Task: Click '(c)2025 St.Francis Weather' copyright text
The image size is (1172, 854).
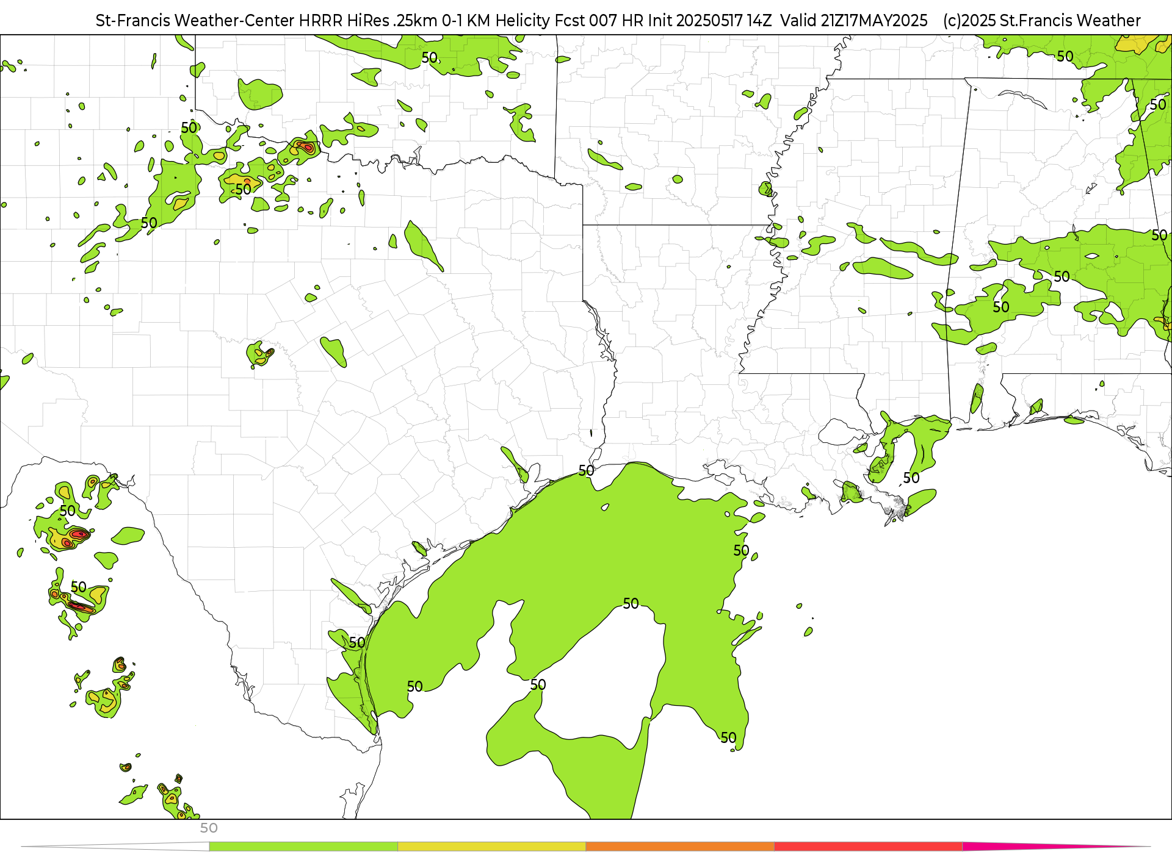Action: (x=1042, y=21)
